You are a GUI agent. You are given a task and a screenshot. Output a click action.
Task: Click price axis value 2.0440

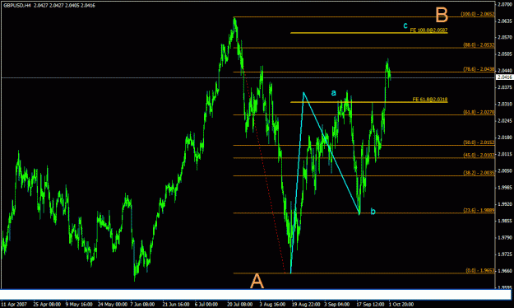505,71
